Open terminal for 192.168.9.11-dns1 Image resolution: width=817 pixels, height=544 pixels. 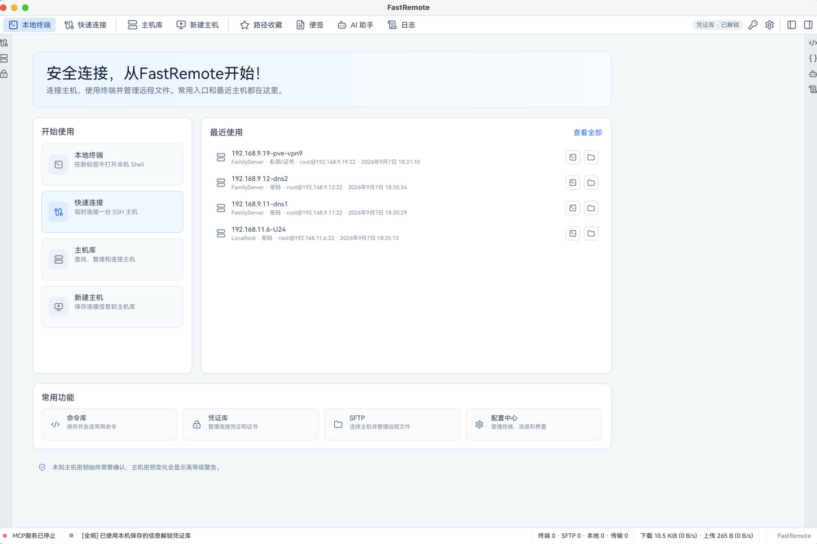573,208
